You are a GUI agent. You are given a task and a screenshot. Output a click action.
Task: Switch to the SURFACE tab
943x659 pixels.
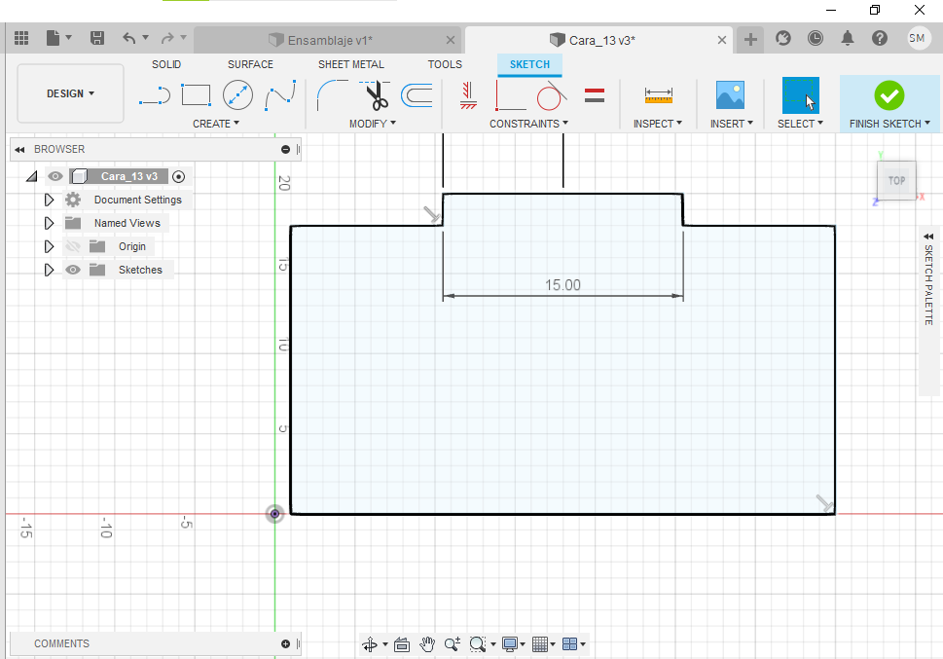250,64
